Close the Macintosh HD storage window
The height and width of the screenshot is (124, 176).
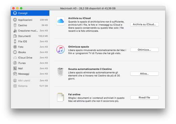click(x=14, y=8)
